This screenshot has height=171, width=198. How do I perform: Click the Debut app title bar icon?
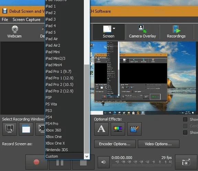point(5,11)
